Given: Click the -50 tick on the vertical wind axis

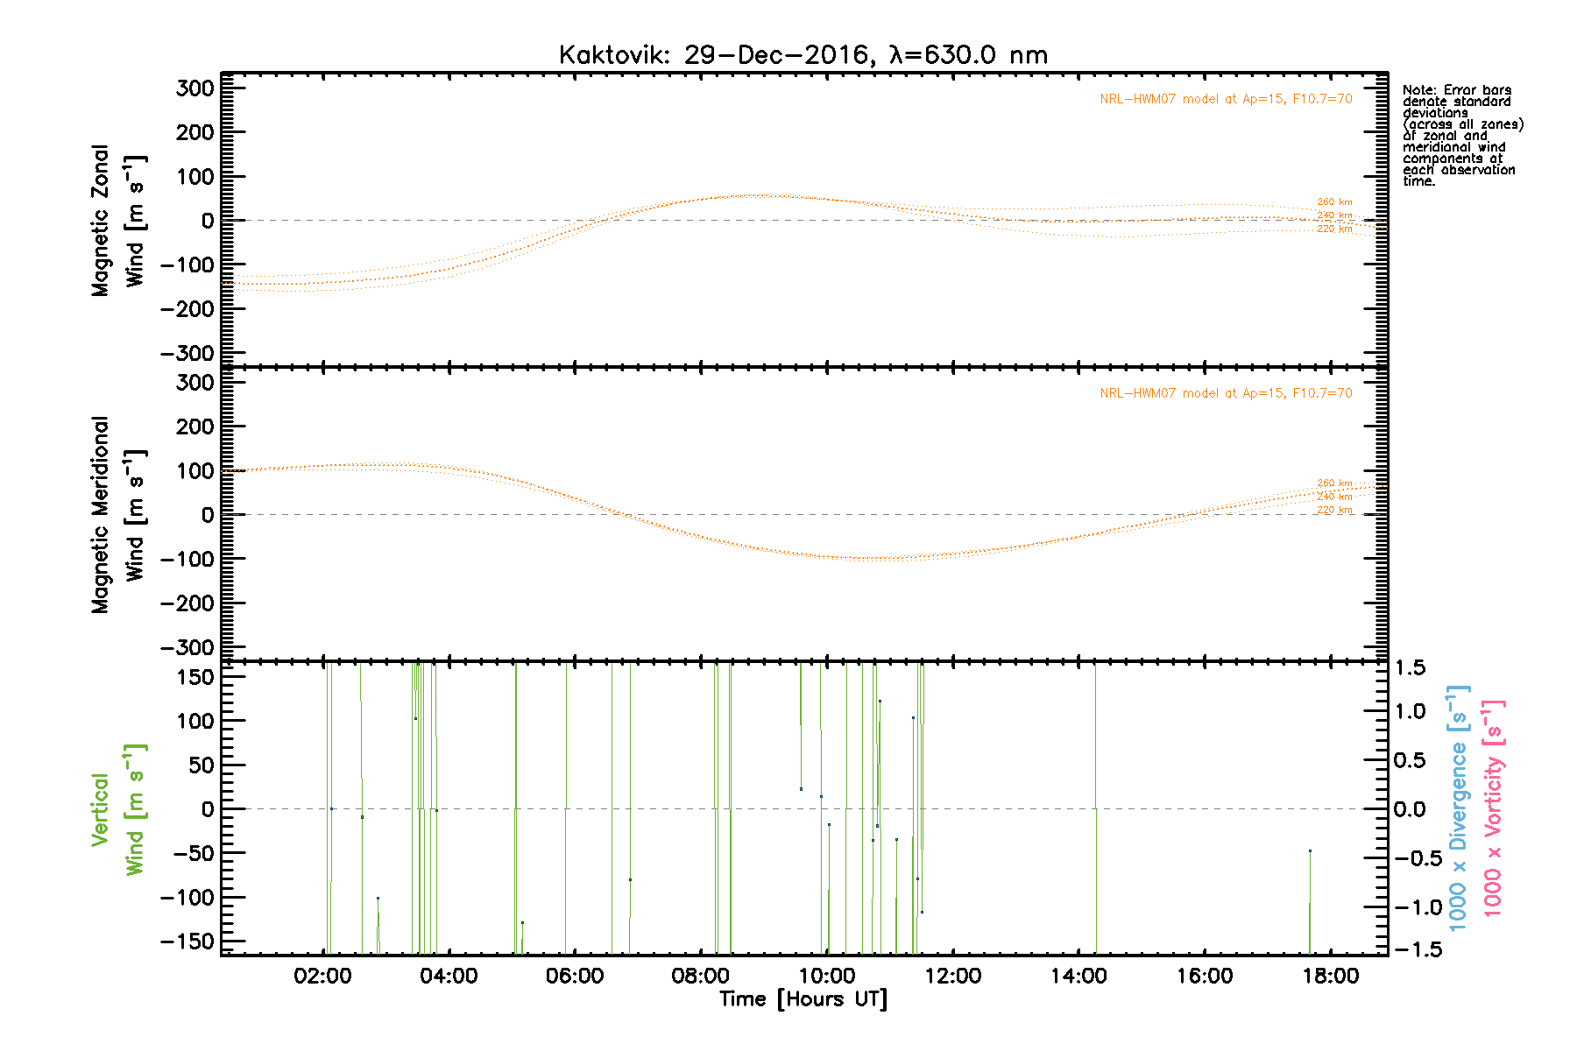Looking at the screenshot, I should [194, 854].
